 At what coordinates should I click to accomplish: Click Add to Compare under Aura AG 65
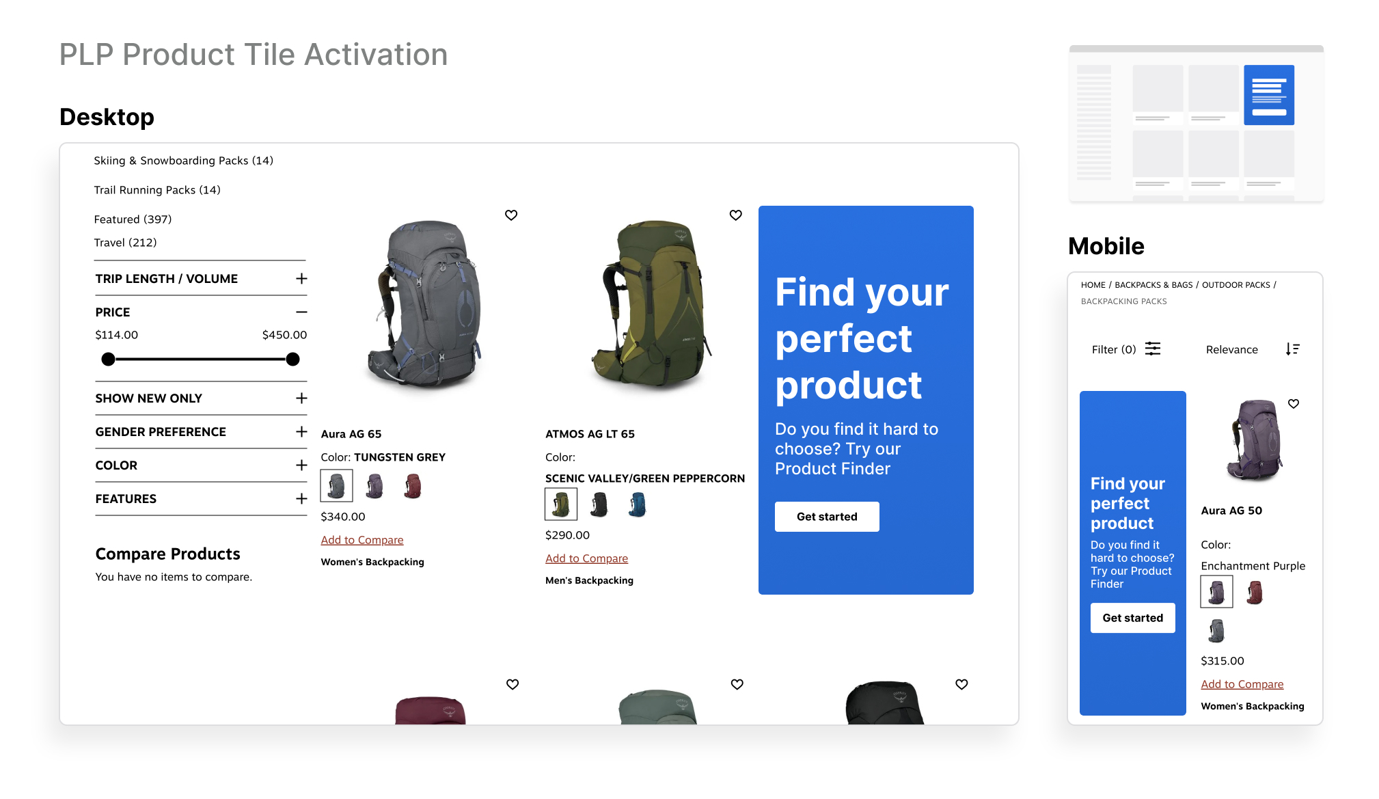[362, 540]
